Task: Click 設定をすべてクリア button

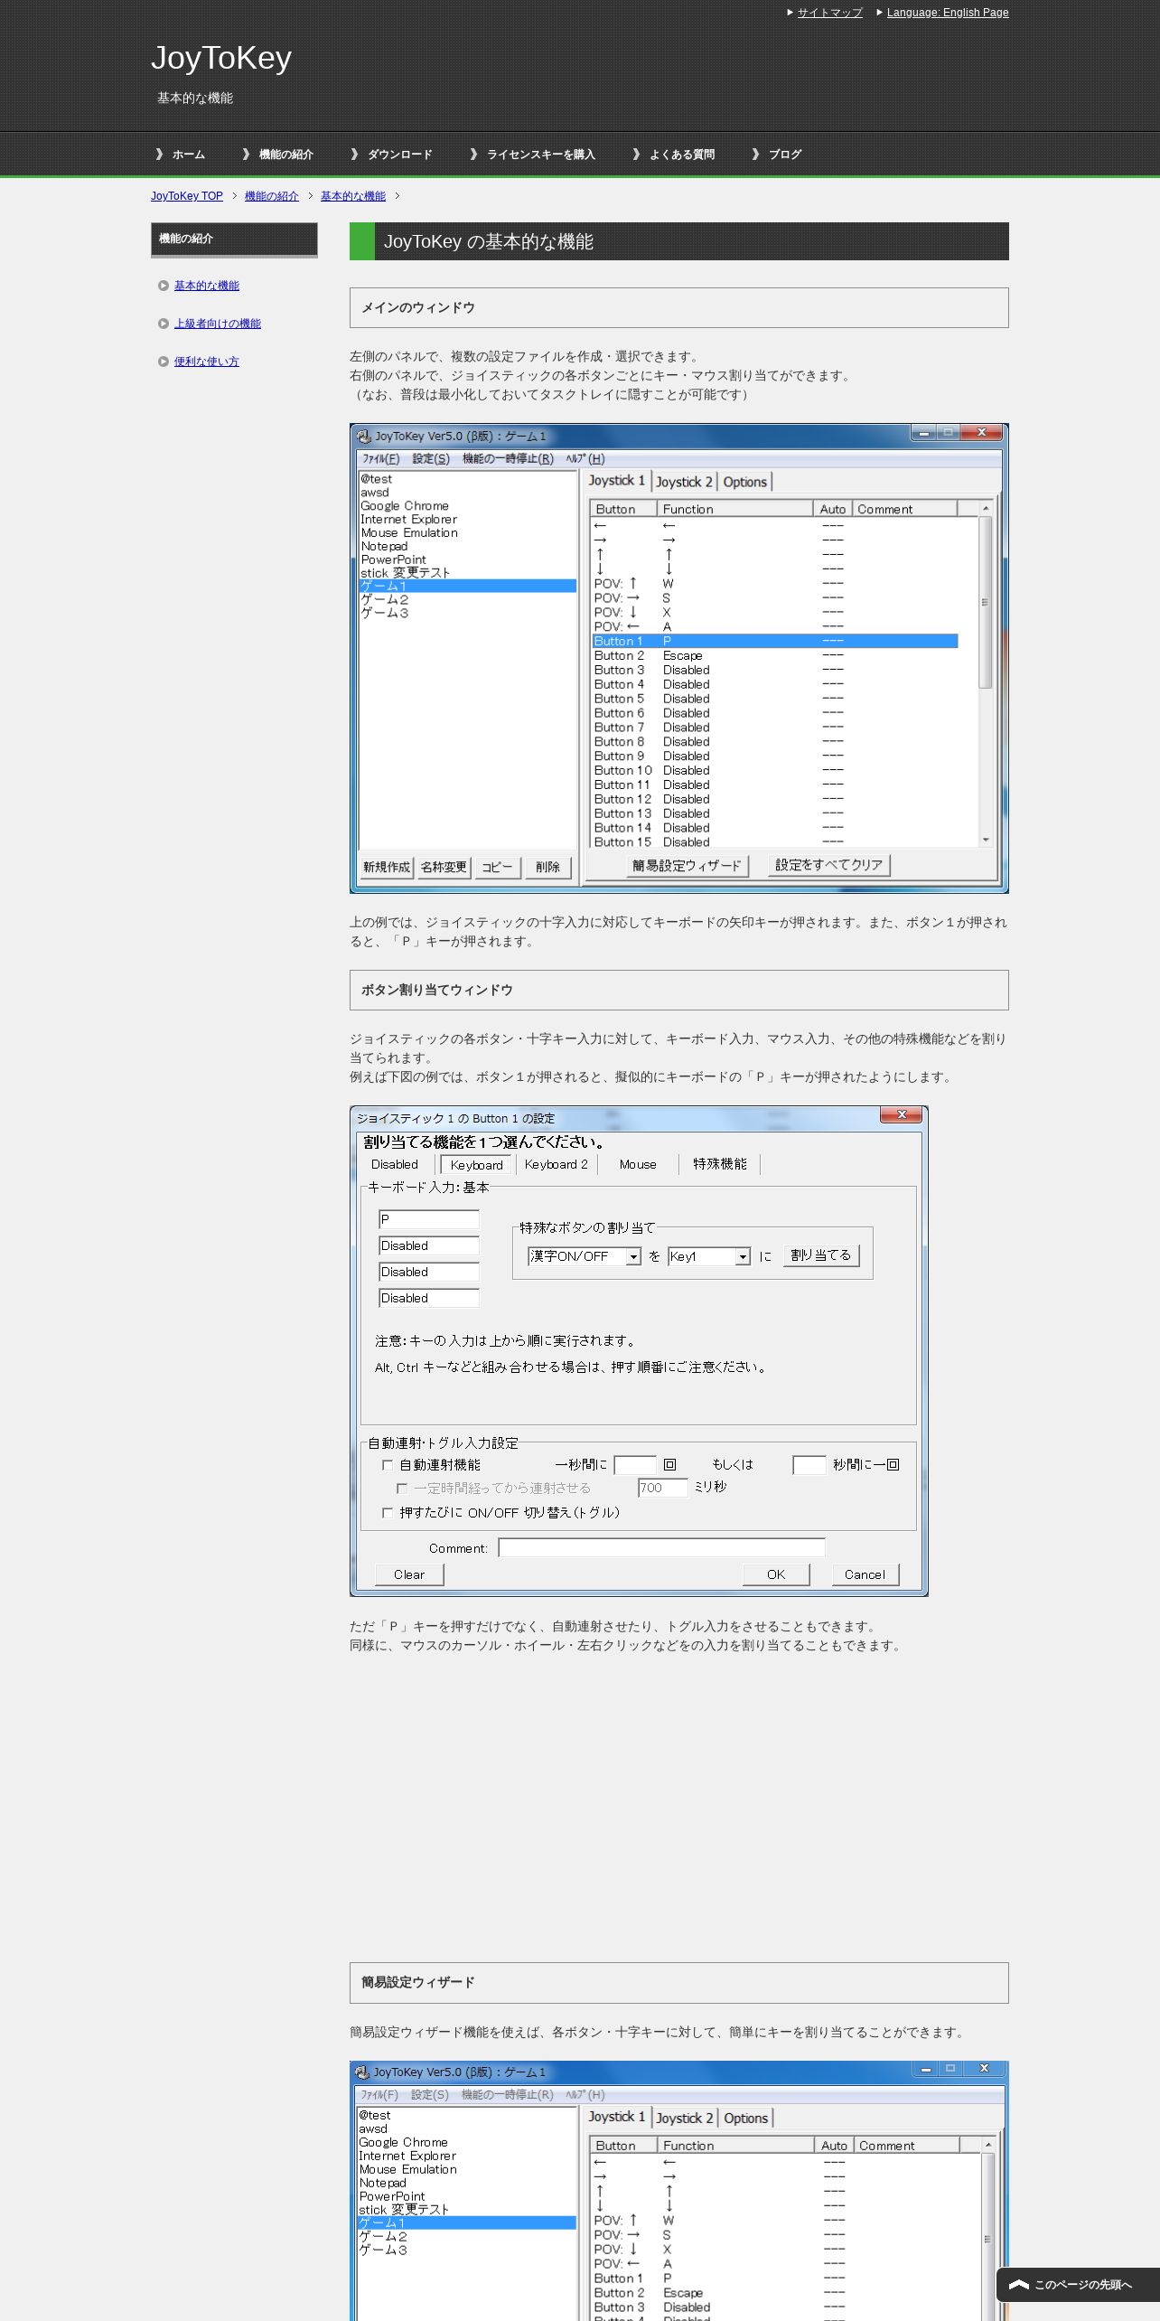Action: tap(829, 865)
